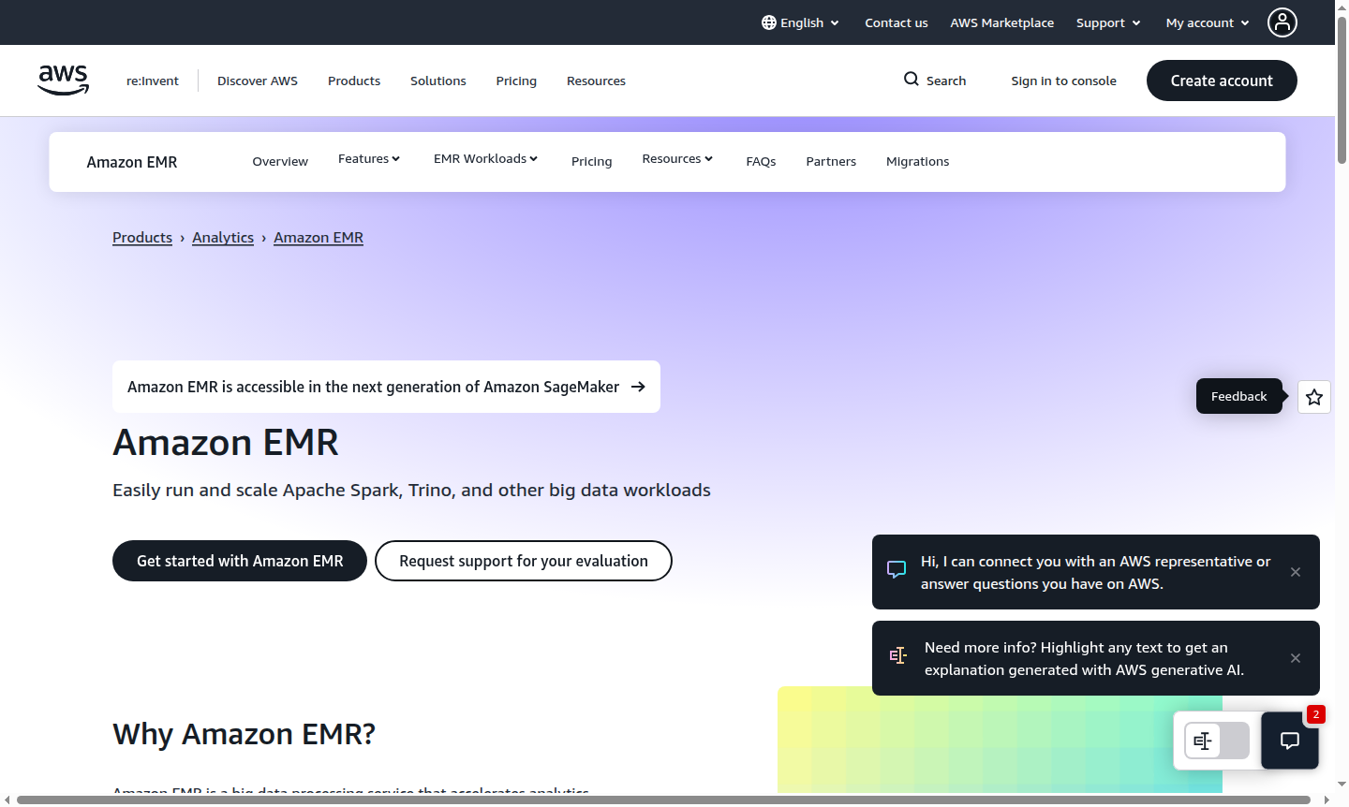This screenshot has height=807, width=1349.
Task: Open the My account dropdown
Action: pos(1207,22)
